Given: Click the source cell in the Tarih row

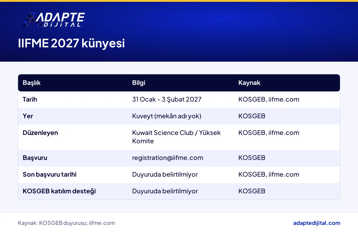Looking at the screenshot, I should pos(269,99).
